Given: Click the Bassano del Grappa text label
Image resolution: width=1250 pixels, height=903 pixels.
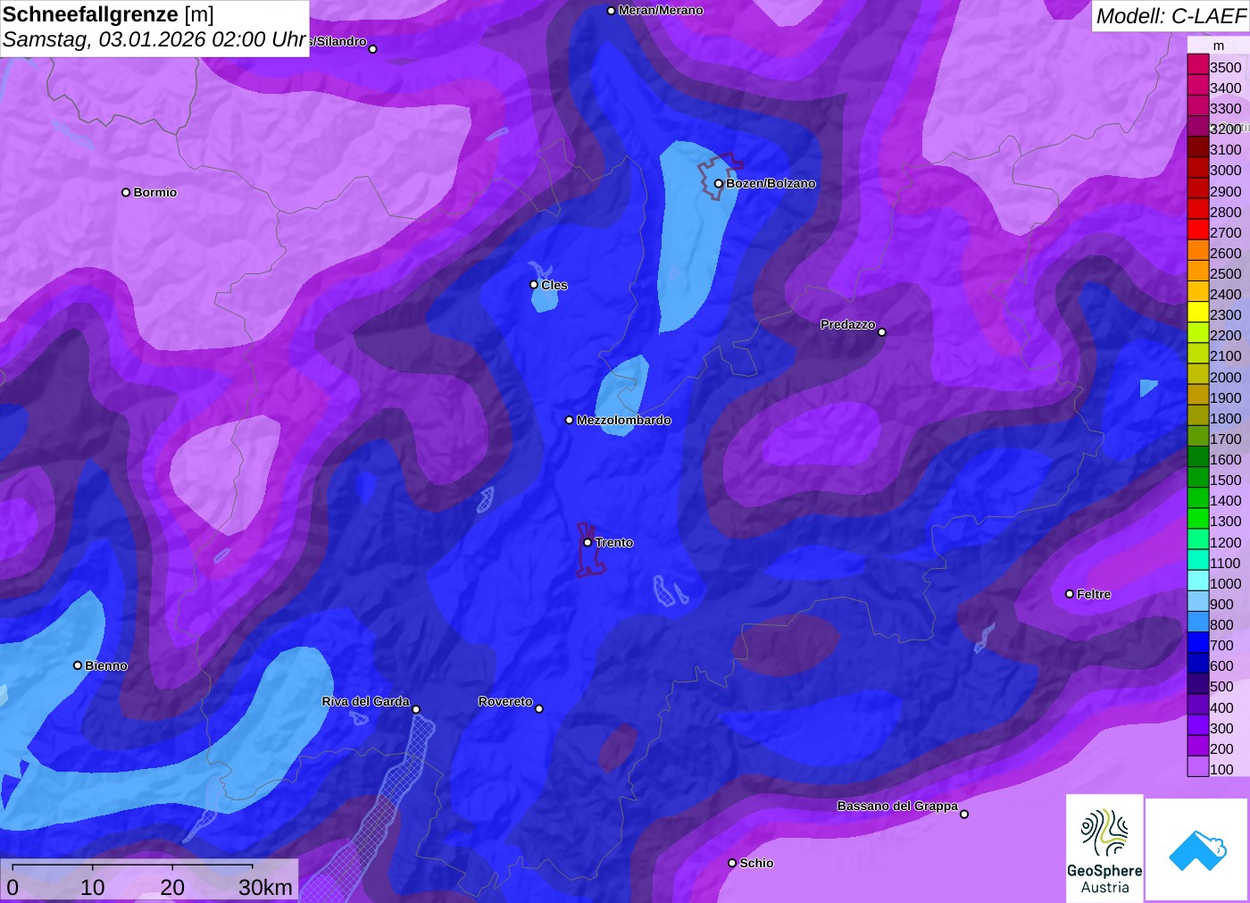Looking at the screenshot, I should pyautogui.click(x=897, y=806).
